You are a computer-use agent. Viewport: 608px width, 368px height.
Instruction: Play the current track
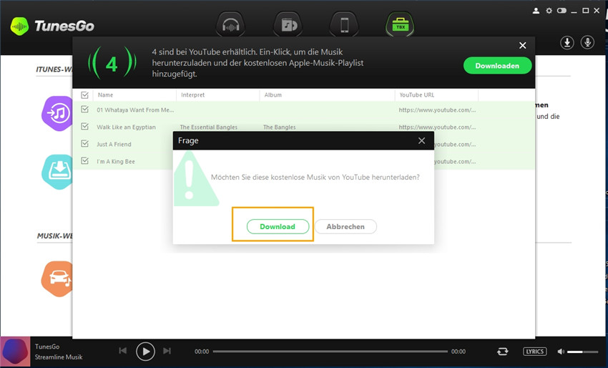tap(145, 352)
